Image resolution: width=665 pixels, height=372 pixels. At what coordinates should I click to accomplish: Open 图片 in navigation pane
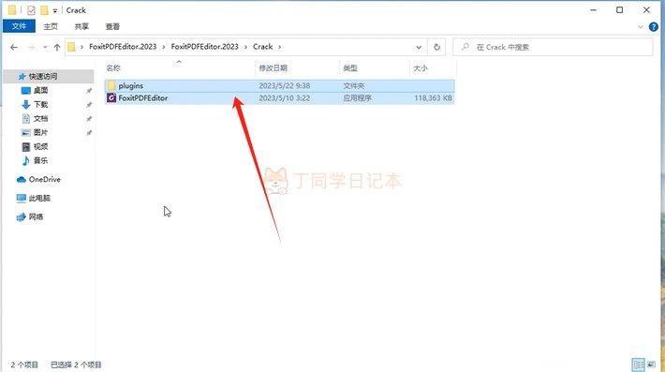pos(40,132)
